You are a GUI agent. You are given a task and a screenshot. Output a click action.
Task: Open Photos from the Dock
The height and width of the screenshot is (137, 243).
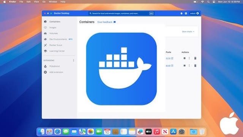pos(91,132)
